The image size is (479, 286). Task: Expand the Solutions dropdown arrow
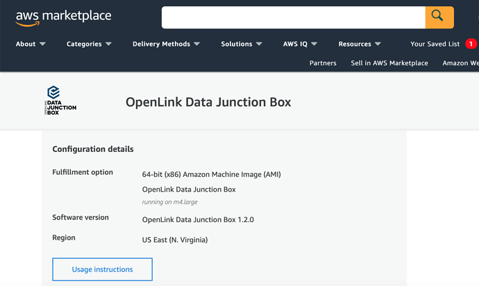pyautogui.click(x=259, y=44)
